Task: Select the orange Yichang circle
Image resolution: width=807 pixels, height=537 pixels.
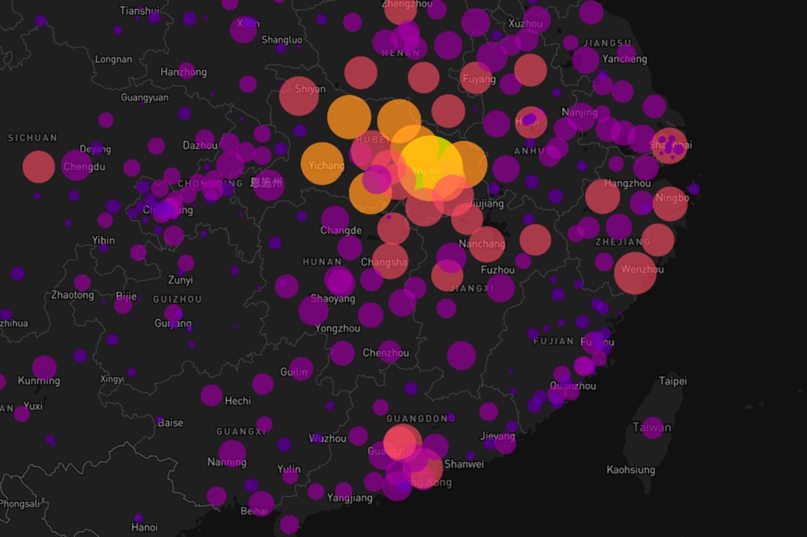Action: (x=322, y=164)
